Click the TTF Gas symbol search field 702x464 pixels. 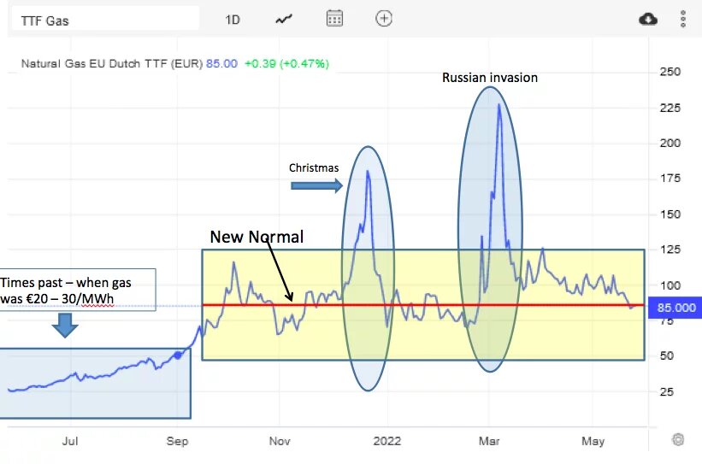[x=105, y=20]
